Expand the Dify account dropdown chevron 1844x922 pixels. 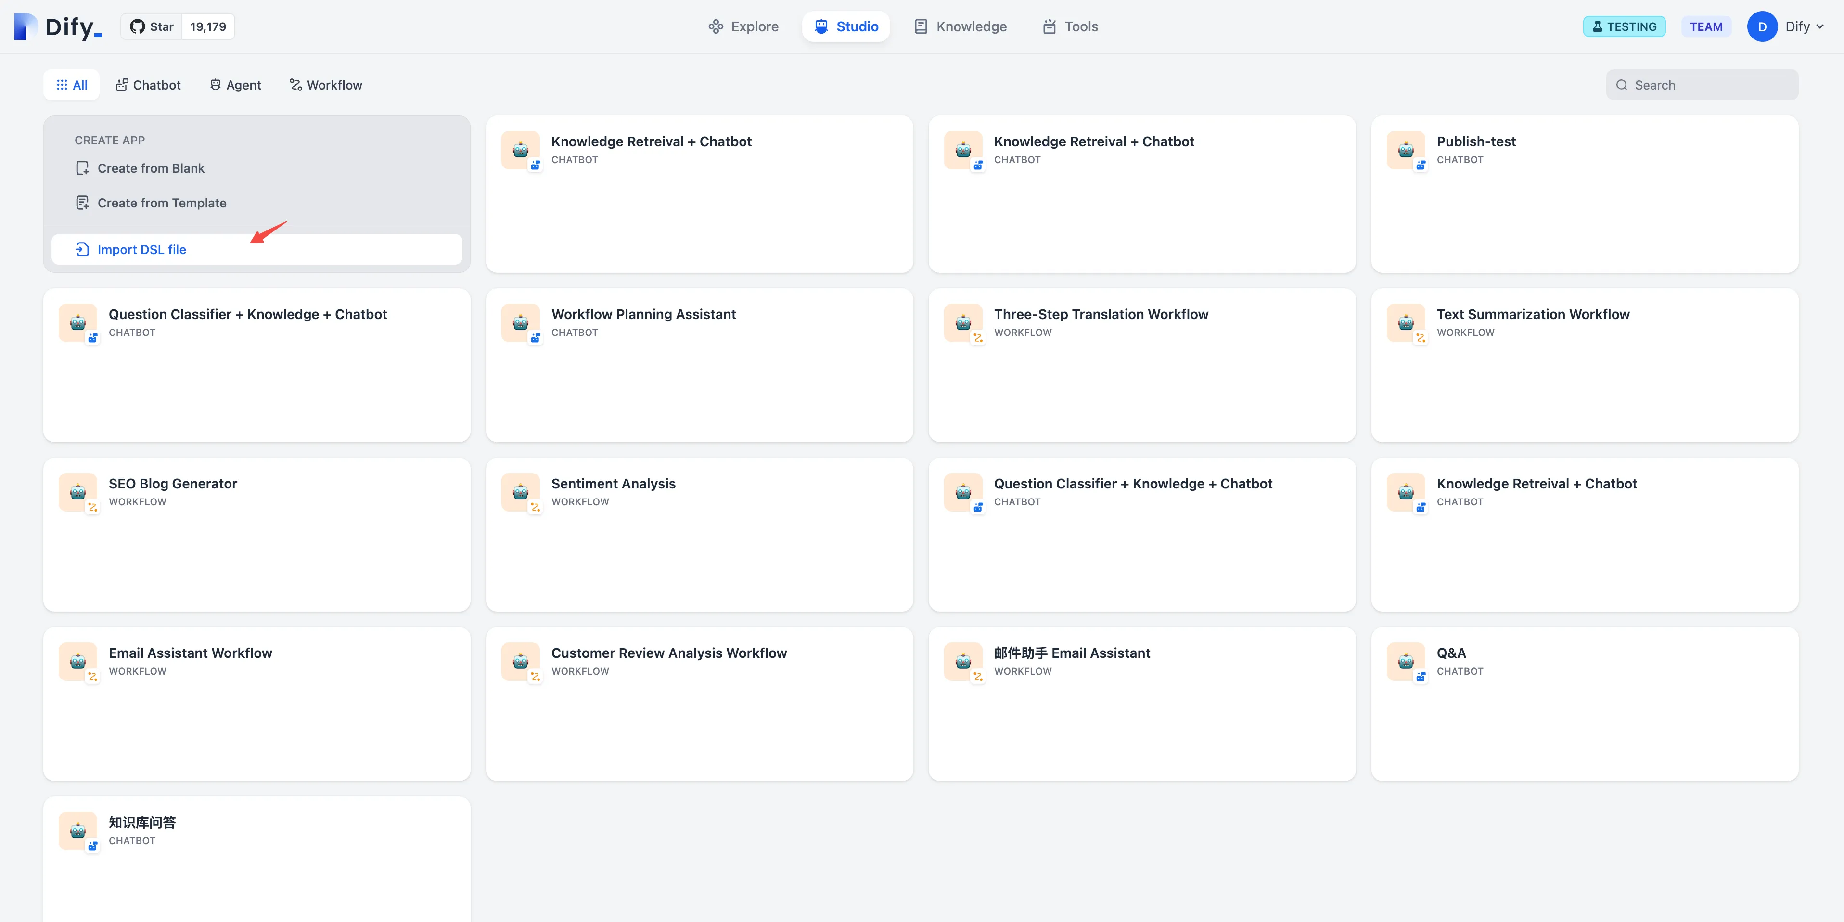coord(1819,26)
